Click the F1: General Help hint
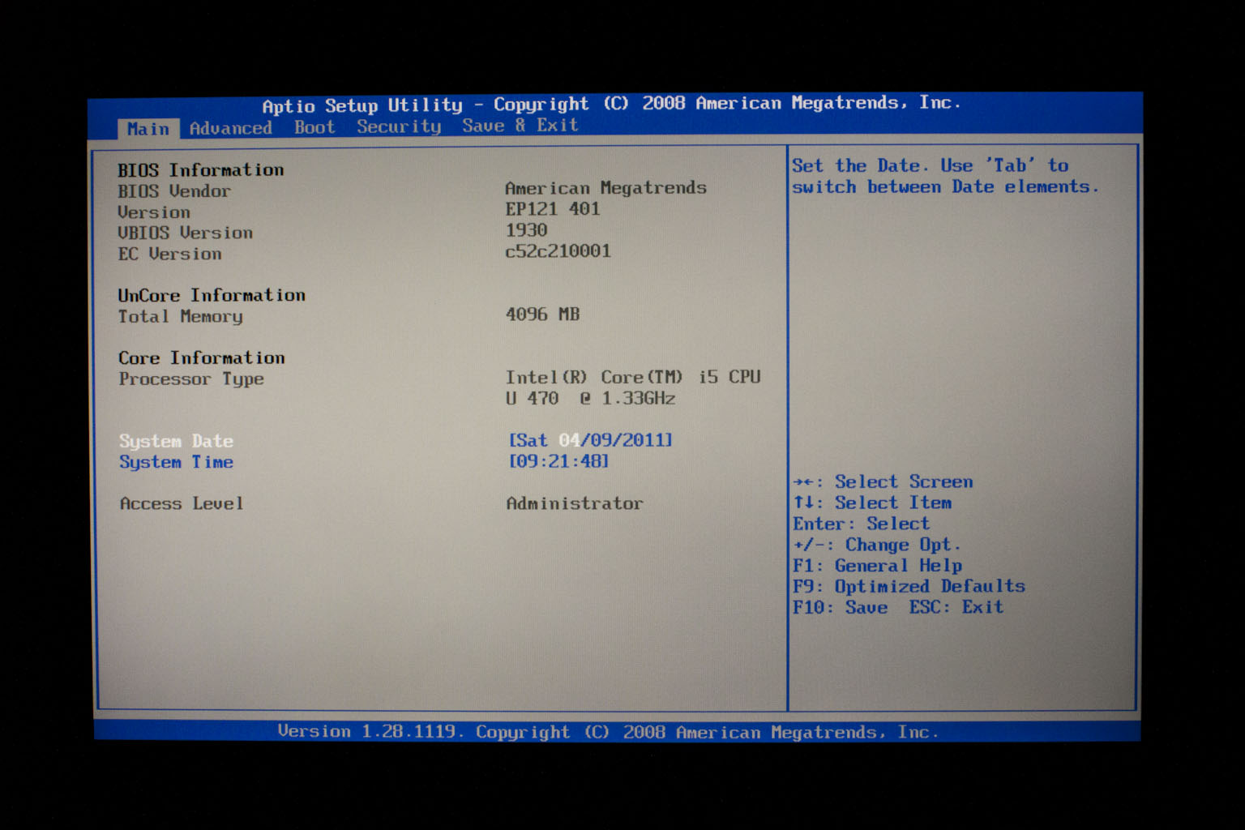Viewport: 1245px width, 830px height. pyautogui.click(x=877, y=566)
